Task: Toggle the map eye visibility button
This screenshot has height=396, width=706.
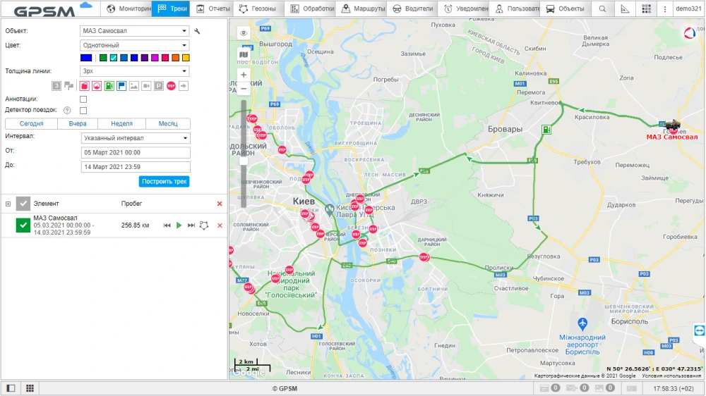Action: click(244, 33)
